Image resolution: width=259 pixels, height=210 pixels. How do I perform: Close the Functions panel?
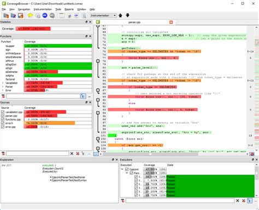[90, 36]
